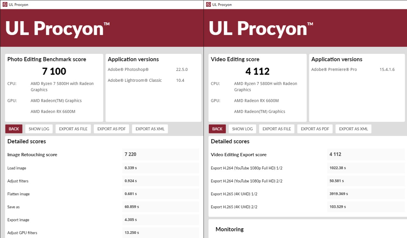Select the Video Editing score 4 112
Image resolution: width=407 pixels, height=238 pixels.
(257, 71)
